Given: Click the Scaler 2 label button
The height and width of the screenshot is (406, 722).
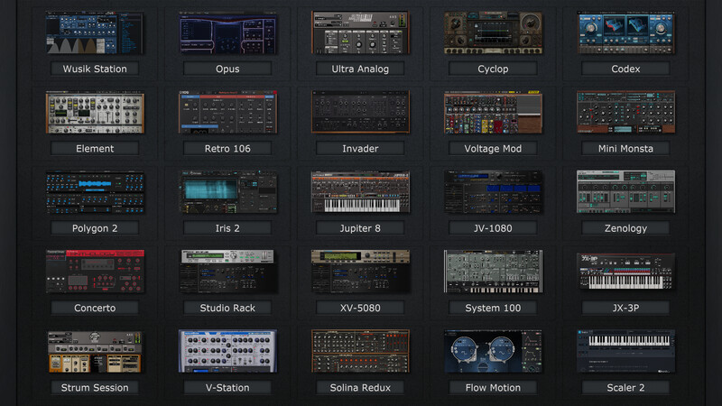Looking at the screenshot, I should tap(625, 387).
